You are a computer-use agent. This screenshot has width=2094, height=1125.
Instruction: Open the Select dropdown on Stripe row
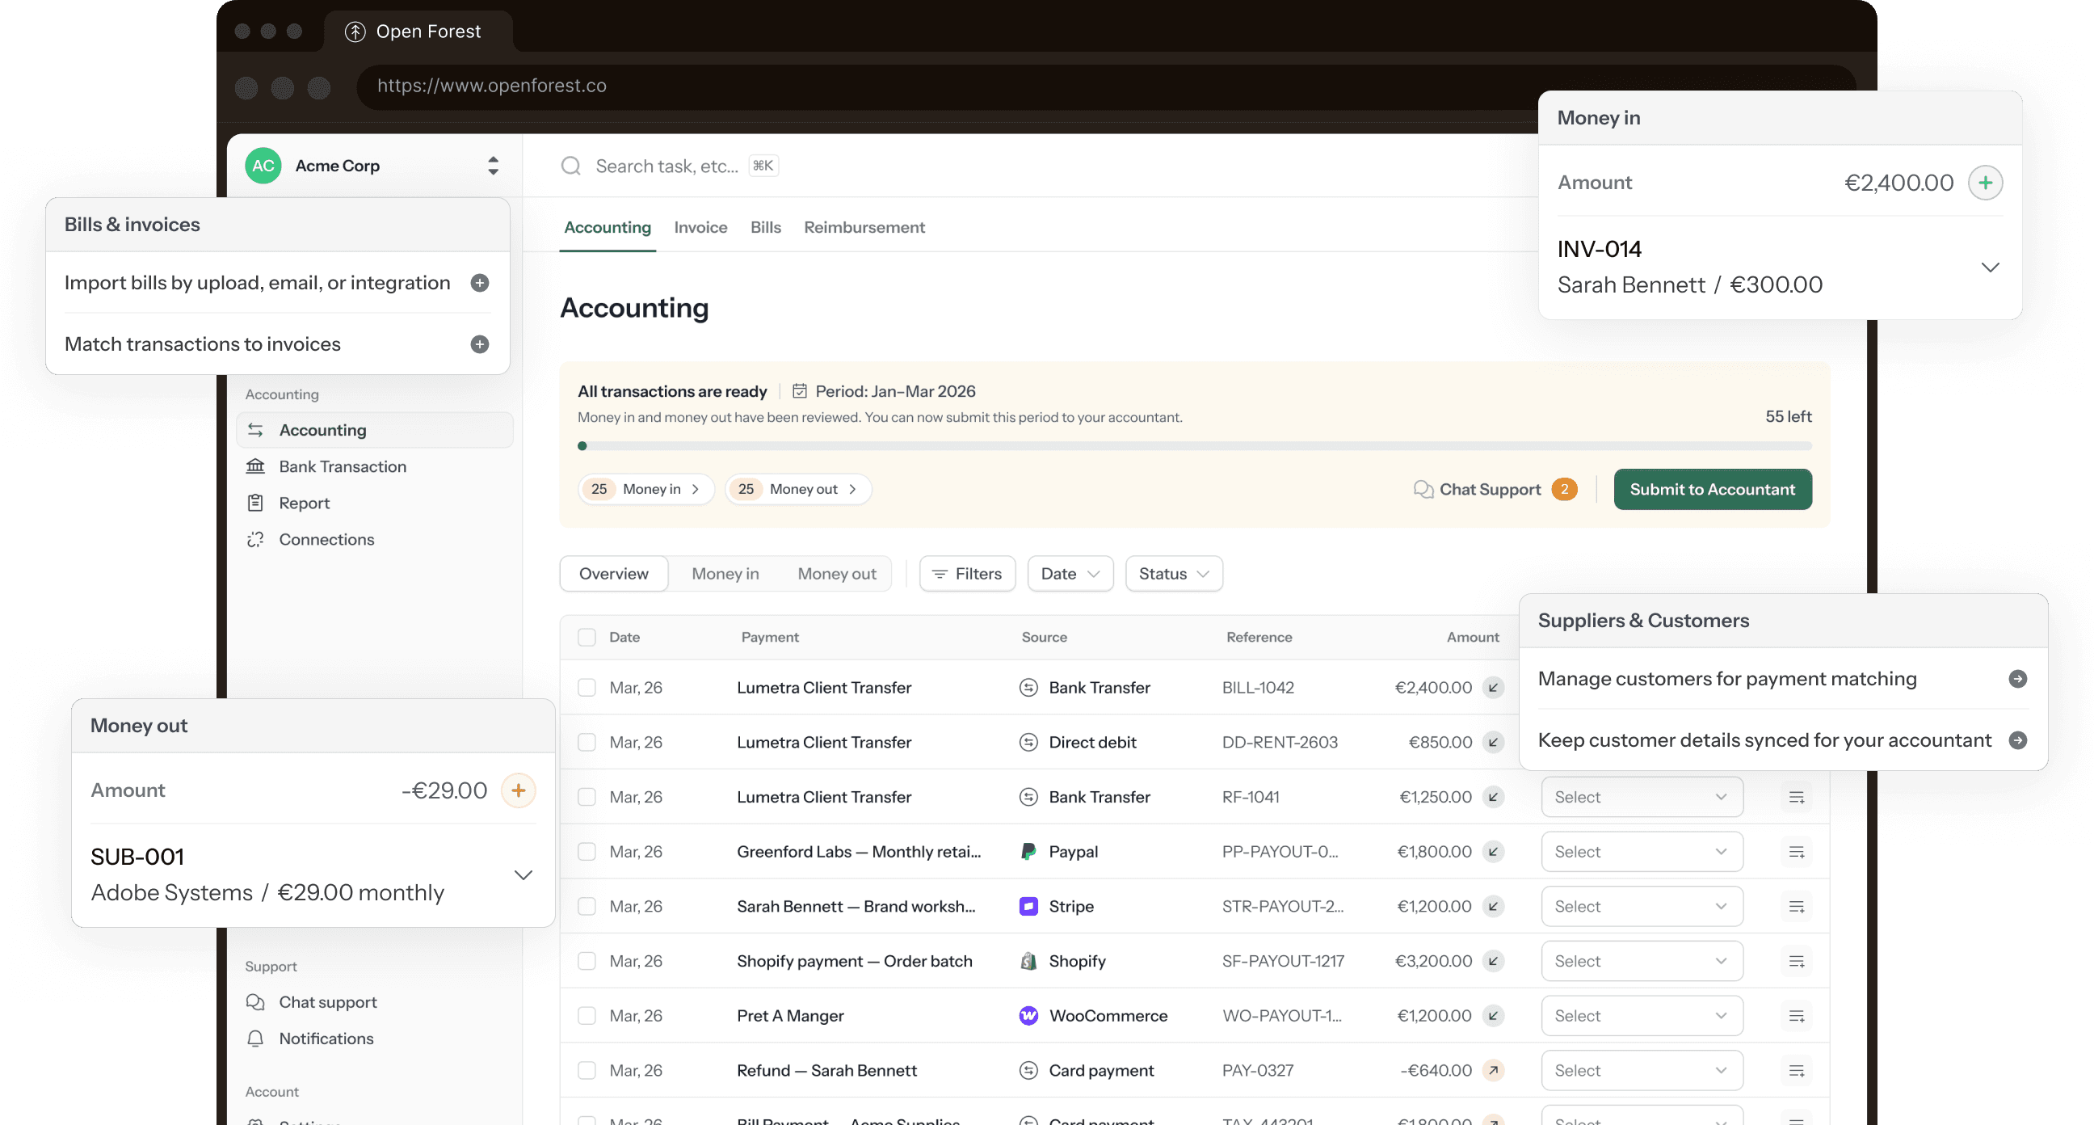click(x=1642, y=906)
